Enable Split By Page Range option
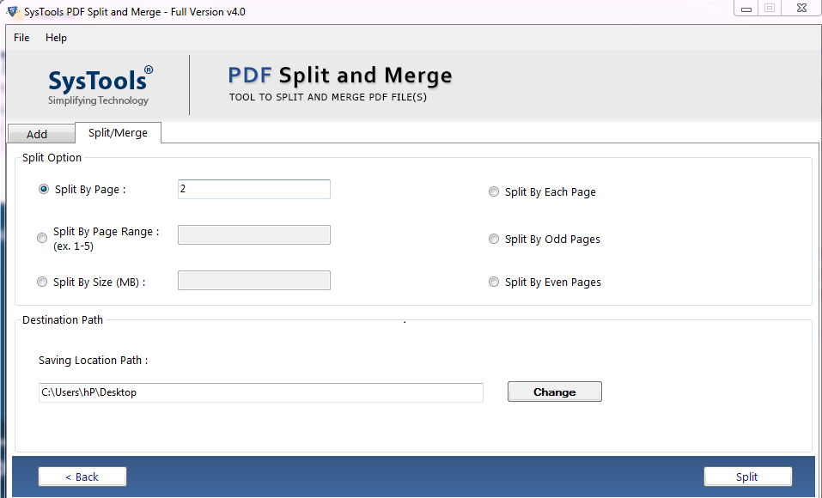 (x=41, y=238)
